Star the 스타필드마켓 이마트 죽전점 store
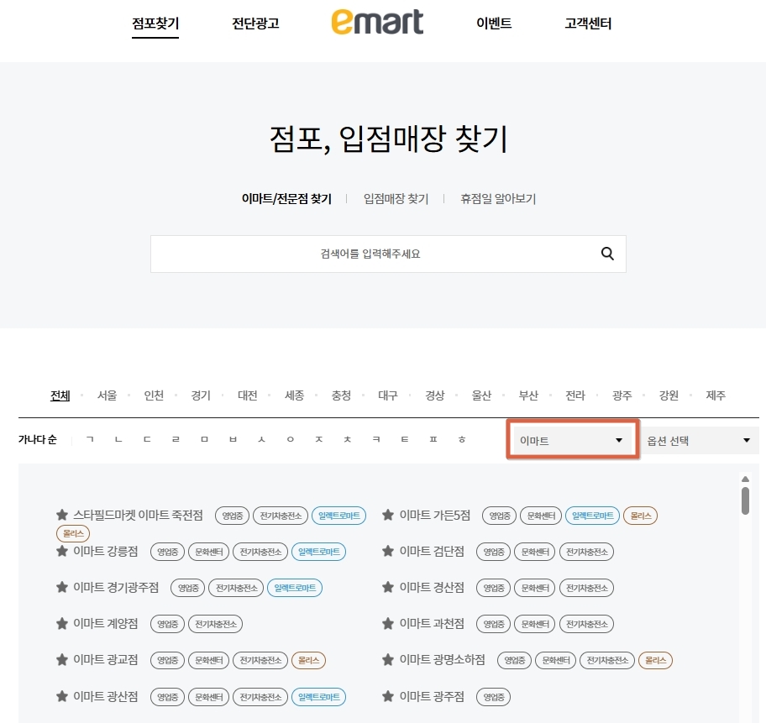 coord(61,515)
